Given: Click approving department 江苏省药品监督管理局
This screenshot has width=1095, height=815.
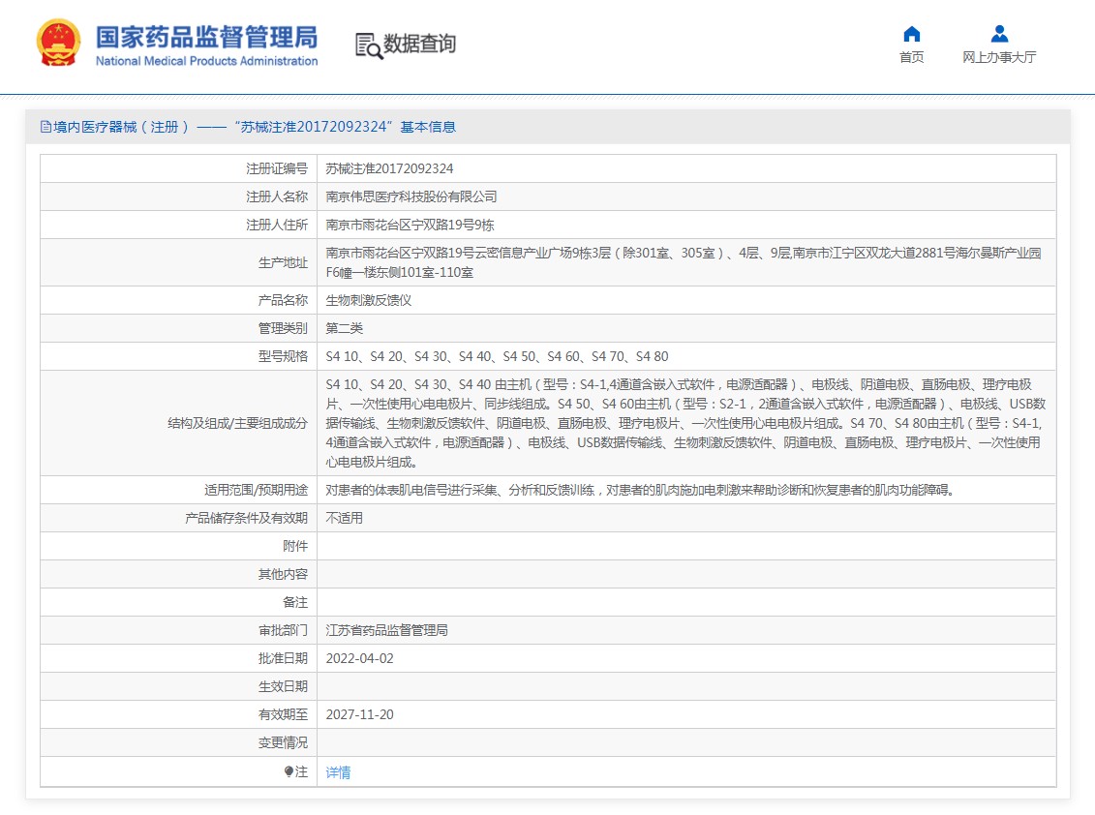Looking at the screenshot, I should pyautogui.click(x=386, y=630).
